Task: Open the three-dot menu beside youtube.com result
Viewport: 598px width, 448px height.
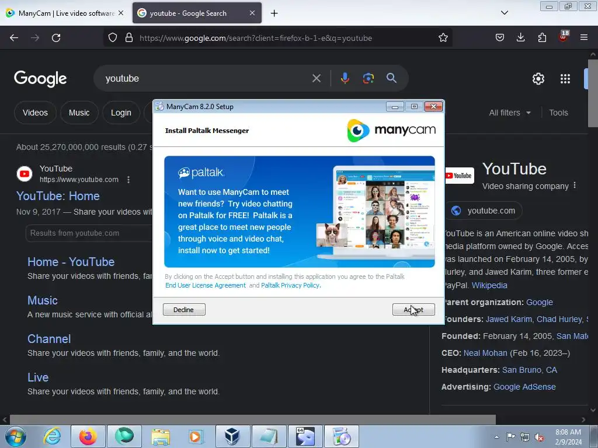Action: 128,180
